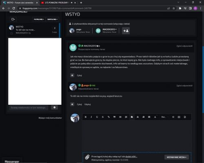Expand the MACIEK2013 participant dropdown
The height and width of the screenshot is (163, 204).
click(x=109, y=29)
